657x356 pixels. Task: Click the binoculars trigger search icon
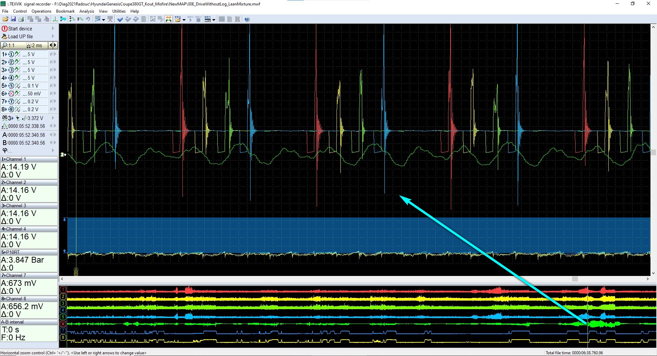point(4,118)
